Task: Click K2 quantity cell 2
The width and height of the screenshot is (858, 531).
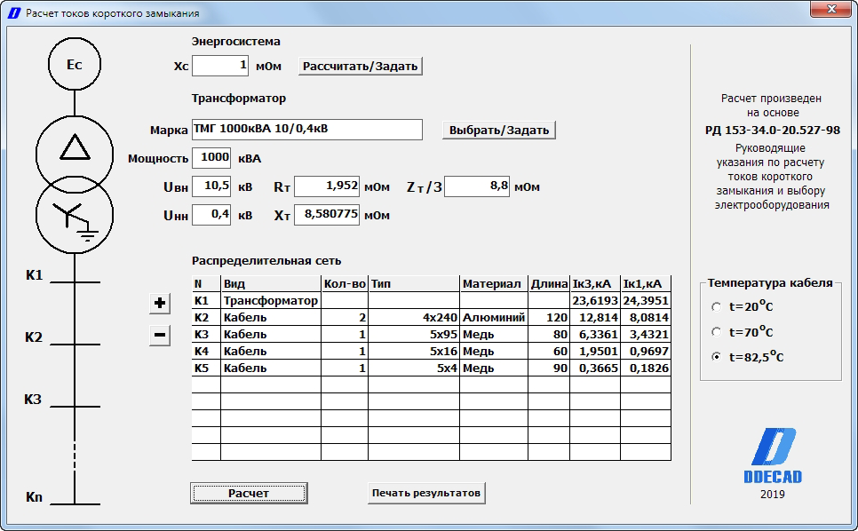Action: pyautogui.click(x=345, y=317)
